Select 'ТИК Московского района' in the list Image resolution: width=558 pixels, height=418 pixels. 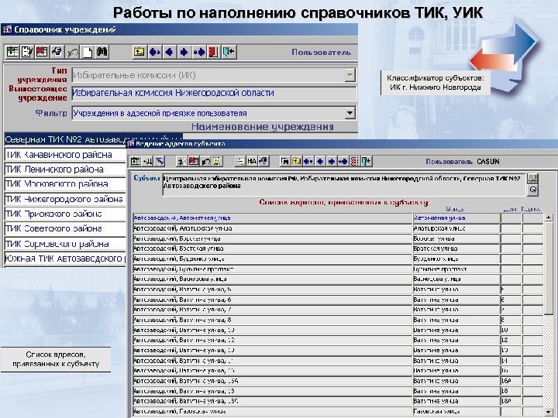pos(65,184)
